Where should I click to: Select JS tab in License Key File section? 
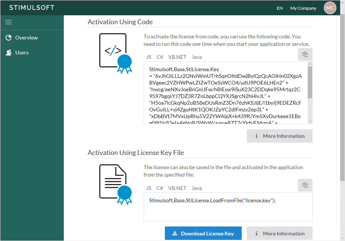[149, 188]
